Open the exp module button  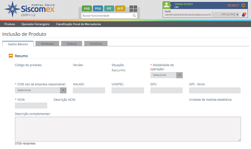click(87, 8)
